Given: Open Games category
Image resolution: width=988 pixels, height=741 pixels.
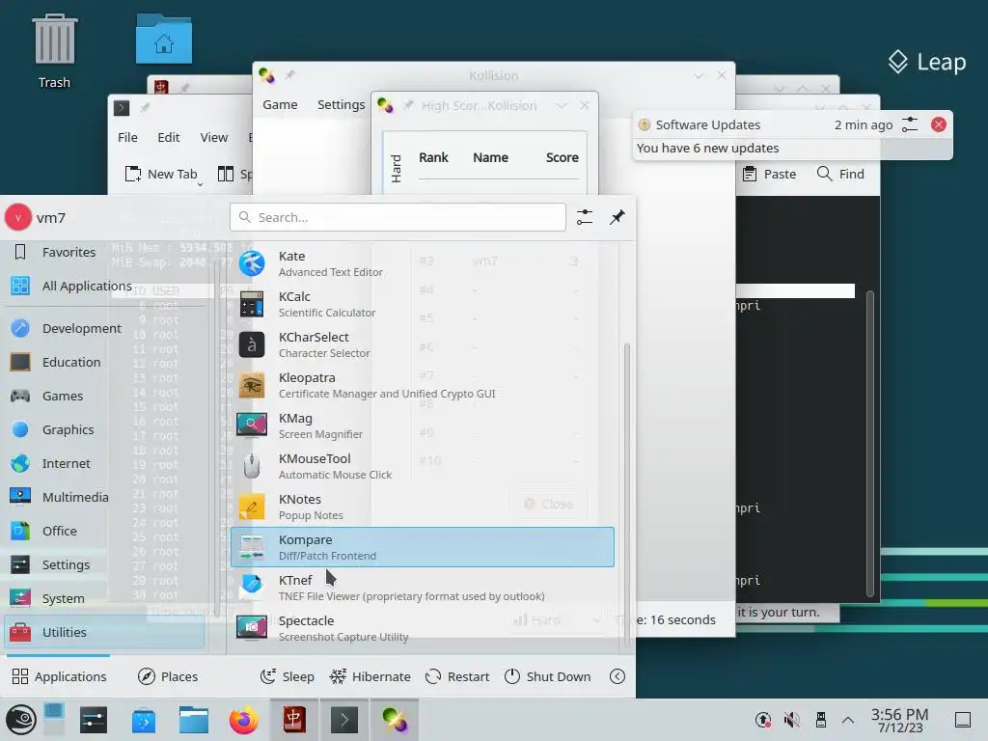Looking at the screenshot, I should 104,396.
